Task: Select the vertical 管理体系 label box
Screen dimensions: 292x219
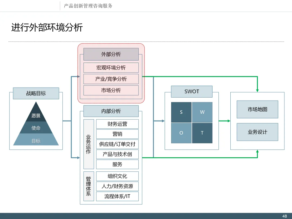Action: [89, 186]
